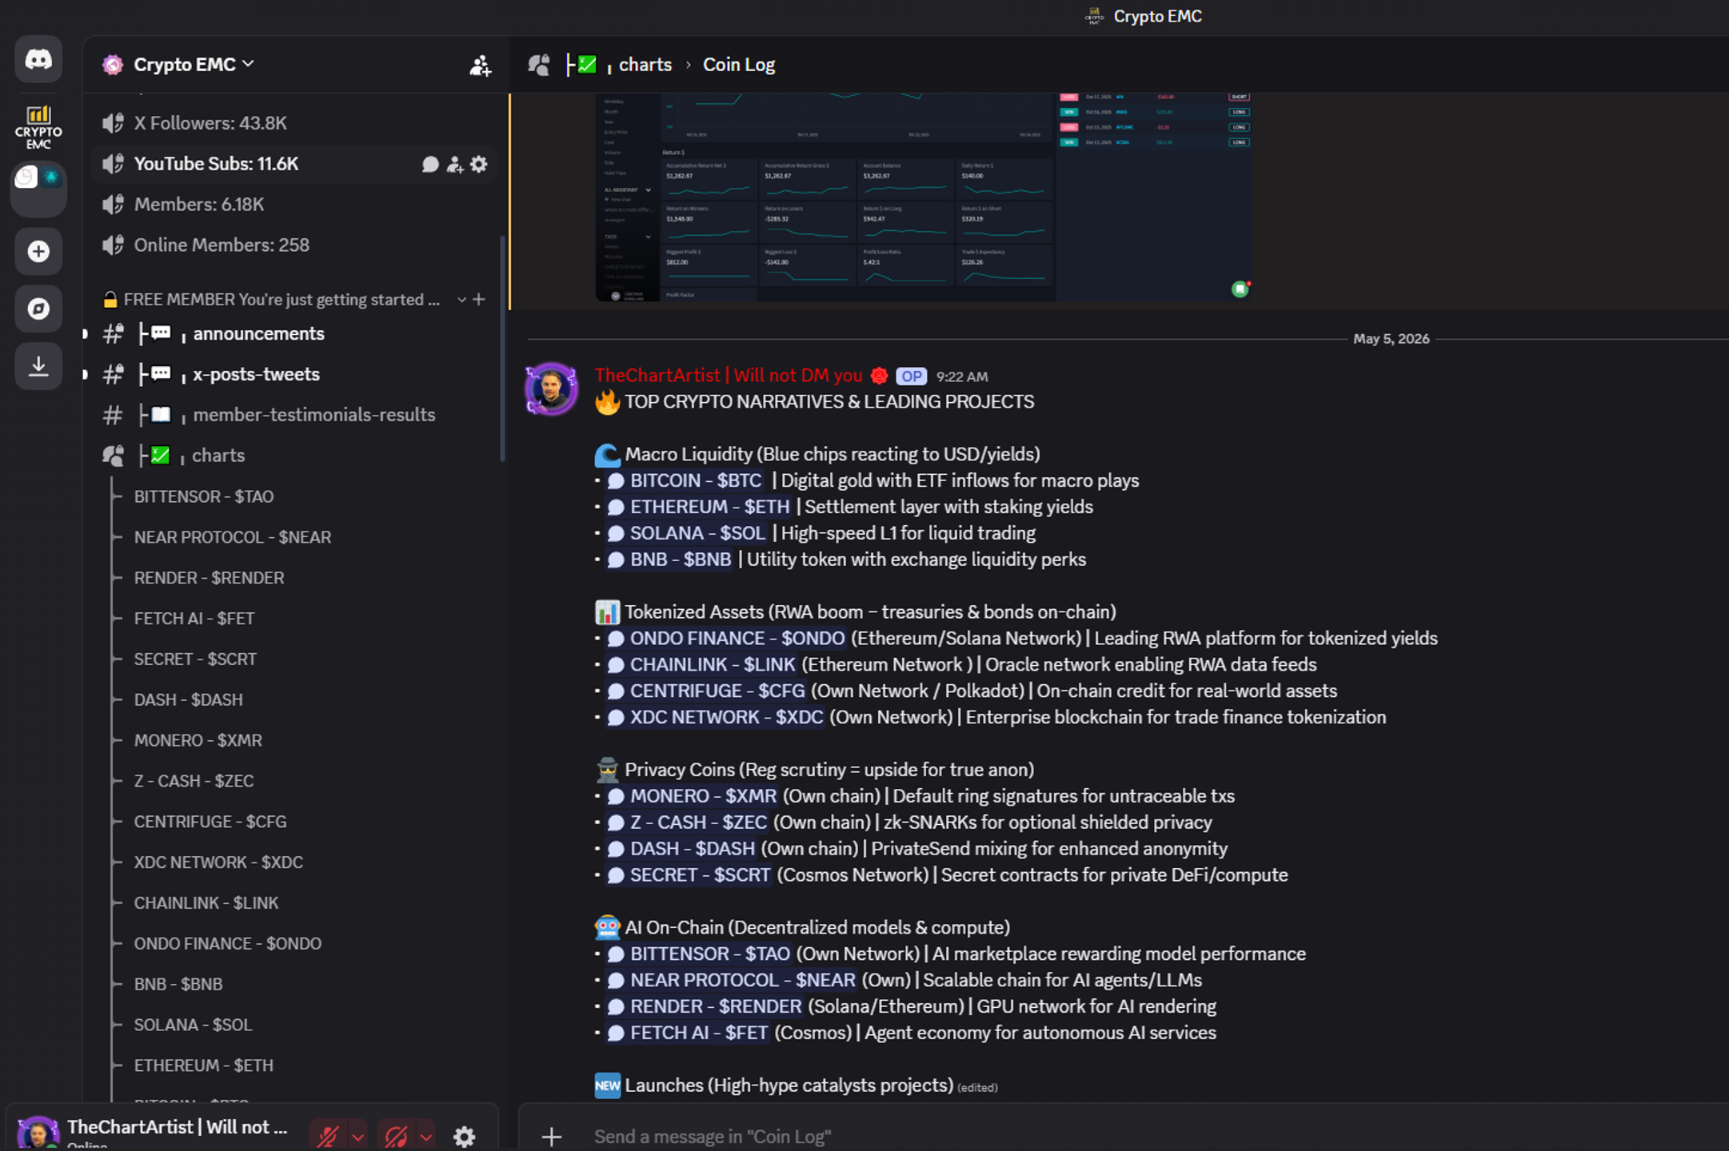
Task: Collapse the FREE MEMBER category
Action: (461, 300)
